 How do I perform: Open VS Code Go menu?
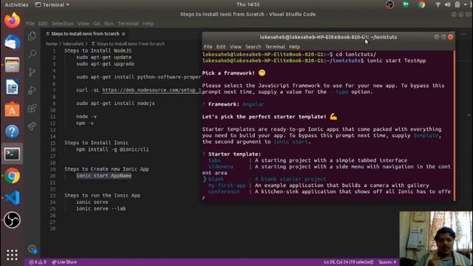(97, 24)
